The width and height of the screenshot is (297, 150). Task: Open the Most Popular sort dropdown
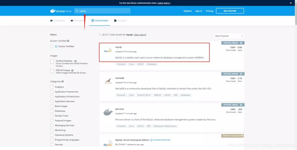coord(229,36)
